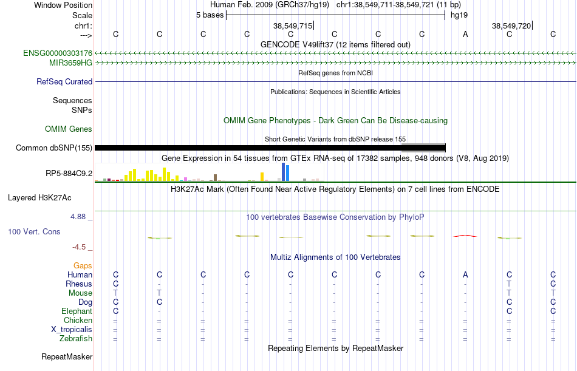Open 100 vertebrates Basewise Conservation title
Screen dimensions: 577x371
click(335, 217)
